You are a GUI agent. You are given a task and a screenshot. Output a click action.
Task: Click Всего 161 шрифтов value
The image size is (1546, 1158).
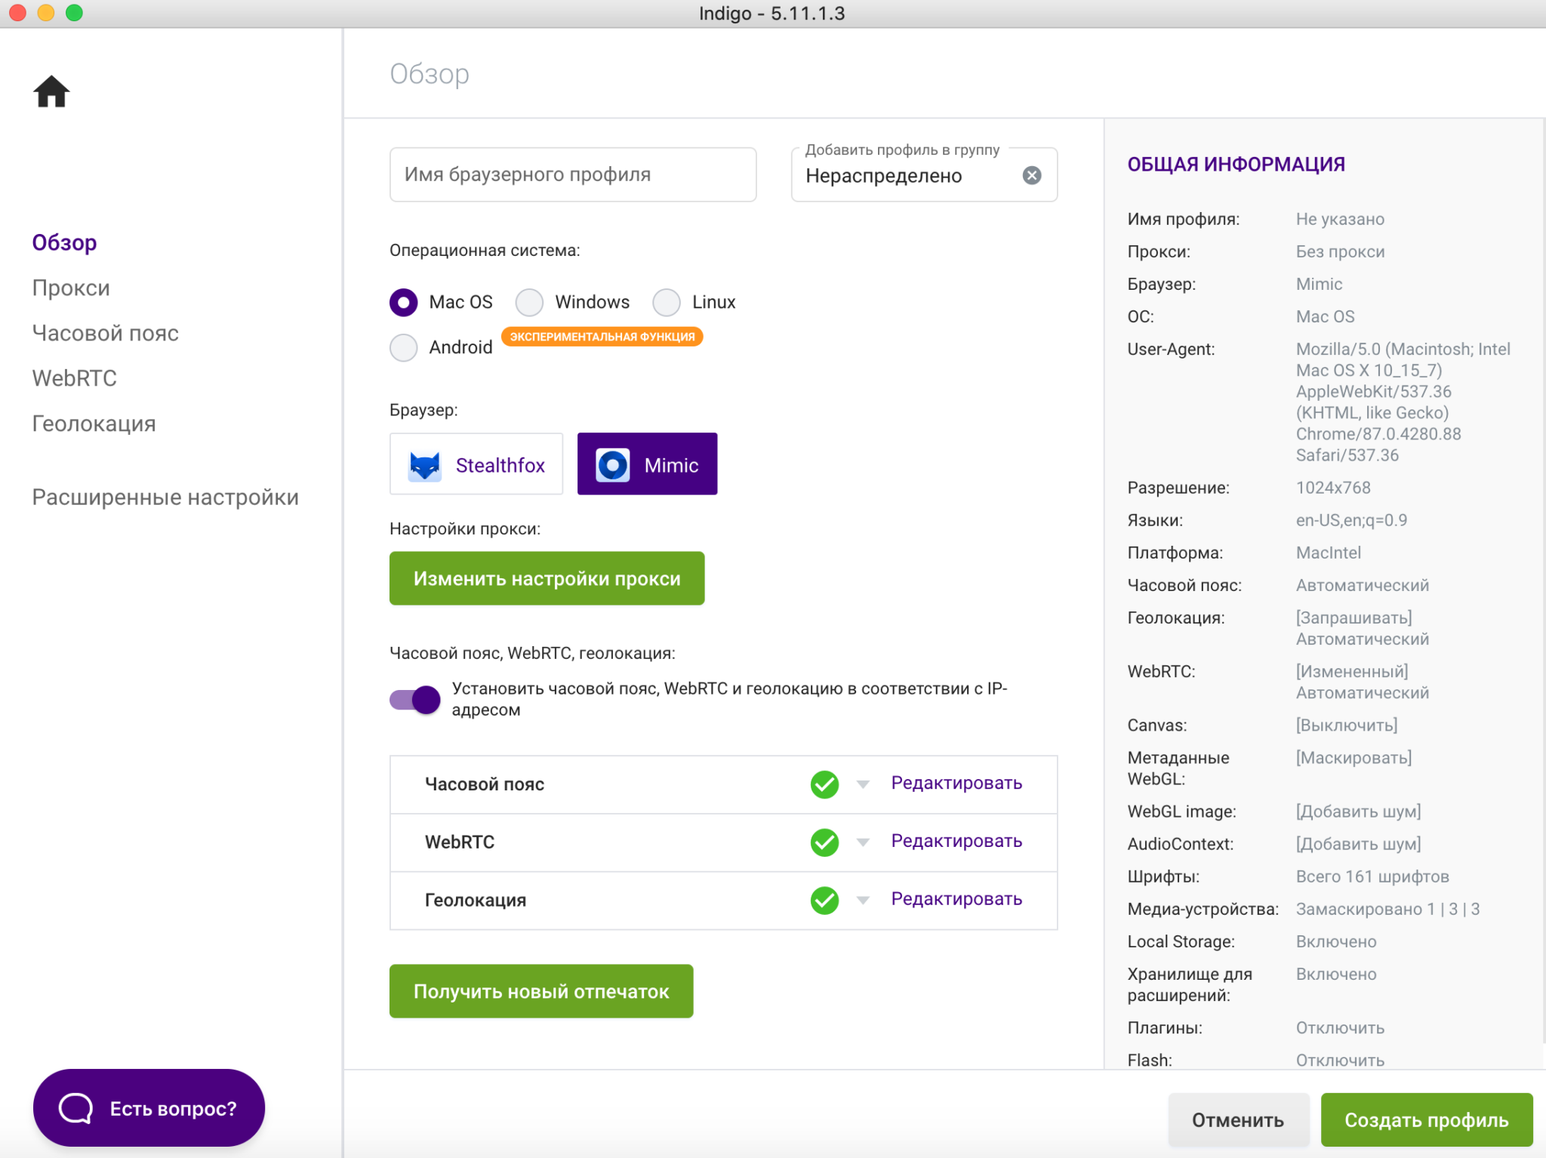pyautogui.click(x=1372, y=876)
